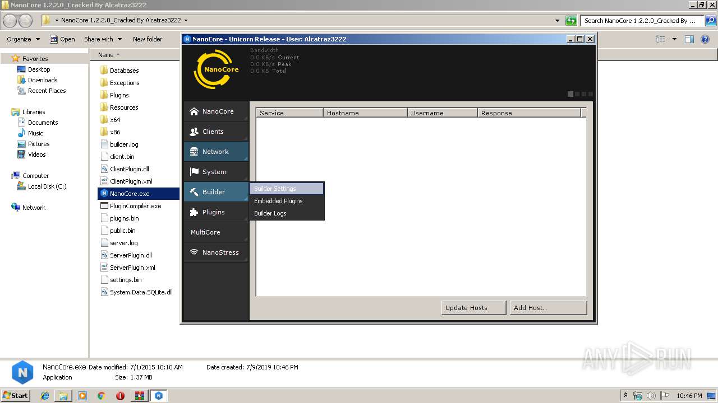The width and height of the screenshot is (718, 403).
Task: Select ClientPlugin.xml file in Explorer
Action: coord(126,181)
